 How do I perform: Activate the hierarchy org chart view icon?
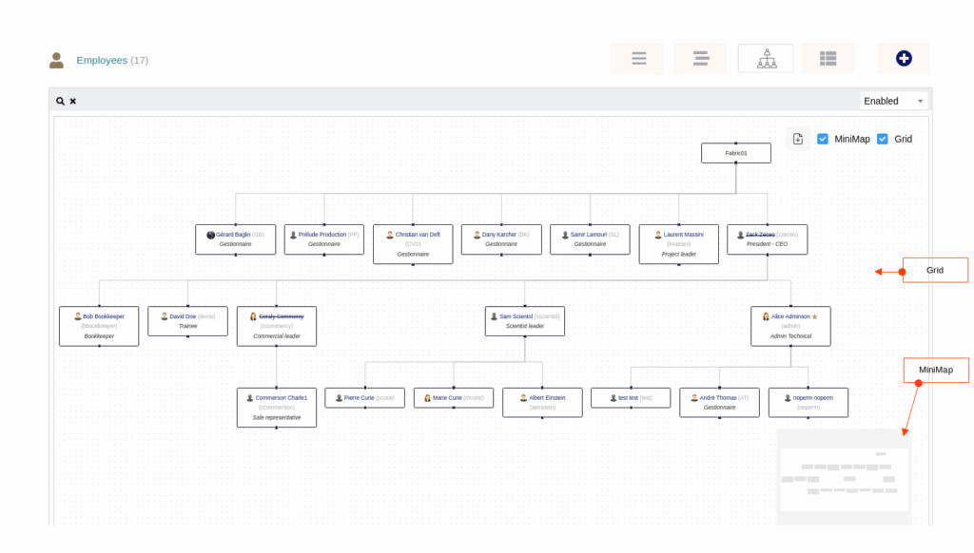[x=765, y=58]
